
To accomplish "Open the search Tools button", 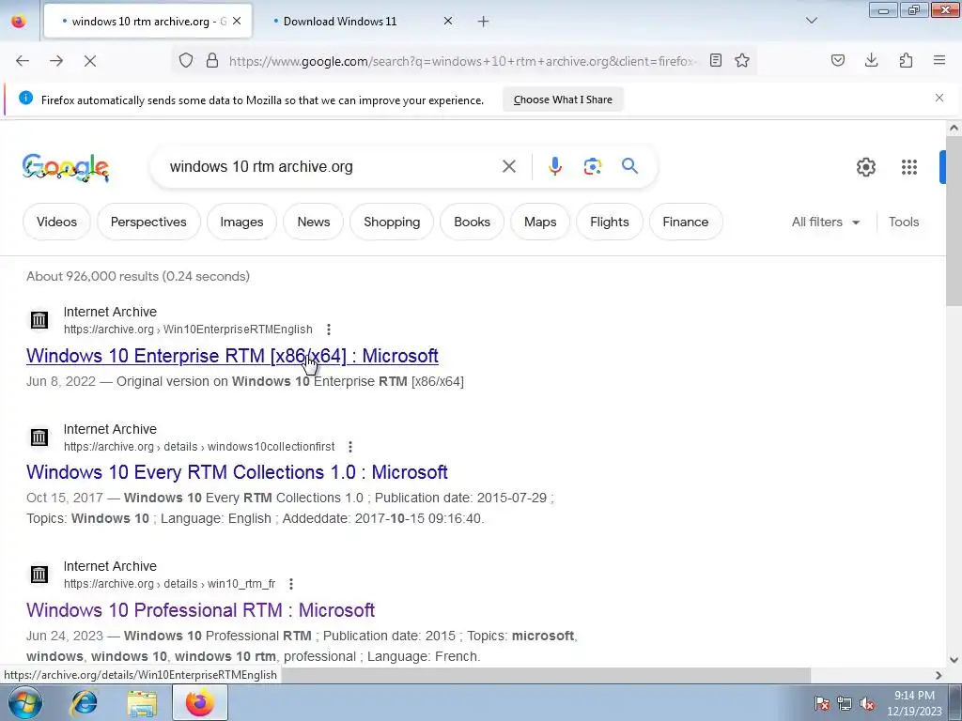I will (904, 222).
